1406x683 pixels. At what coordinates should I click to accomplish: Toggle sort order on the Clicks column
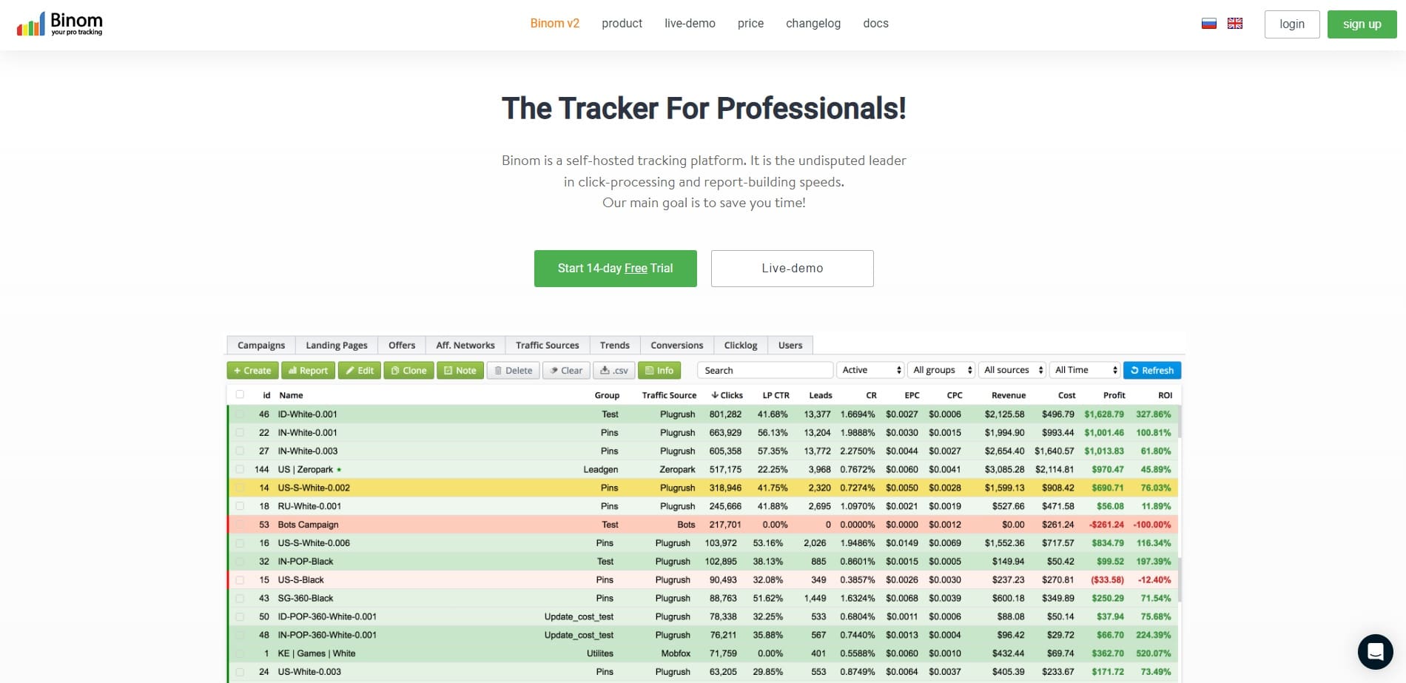pos(727,395)
